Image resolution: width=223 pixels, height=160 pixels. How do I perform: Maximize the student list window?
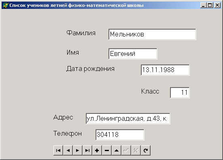click(210, 5)
